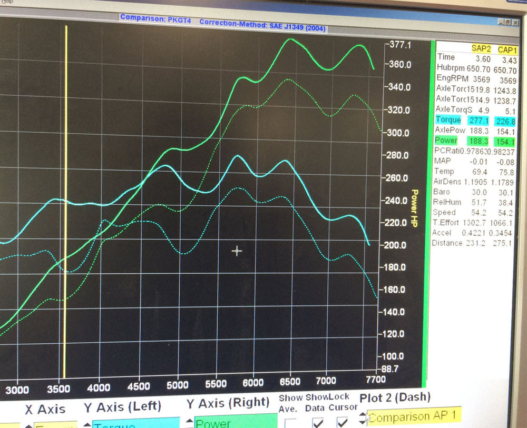Open the Comparison AP 1 plot selector
Image resolution: width=527 pixels, height=428 pixels.
click(x=414, y=417)
